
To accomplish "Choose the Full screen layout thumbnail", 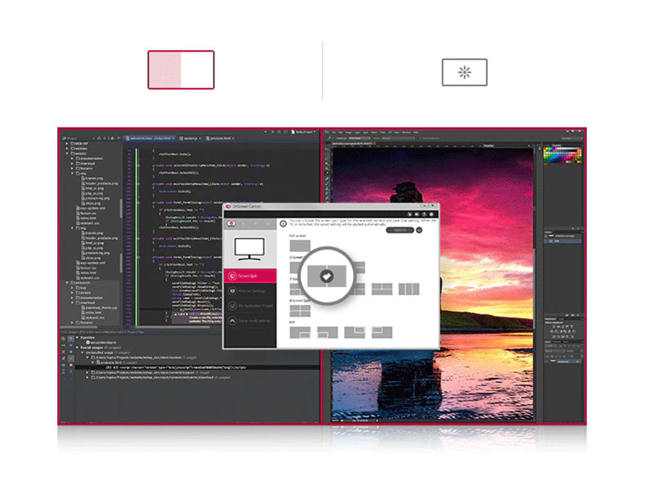I will pyautogui.click(x=300, y=245).
